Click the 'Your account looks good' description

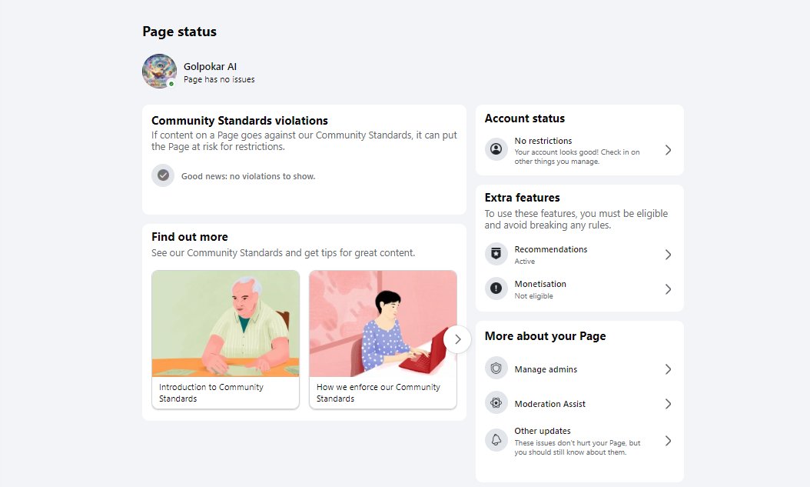tap(577, 157)
